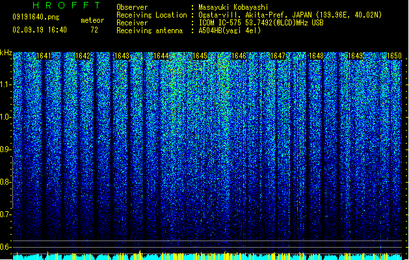
Task: Click the Observer label
Action: [x=132, y=7]
